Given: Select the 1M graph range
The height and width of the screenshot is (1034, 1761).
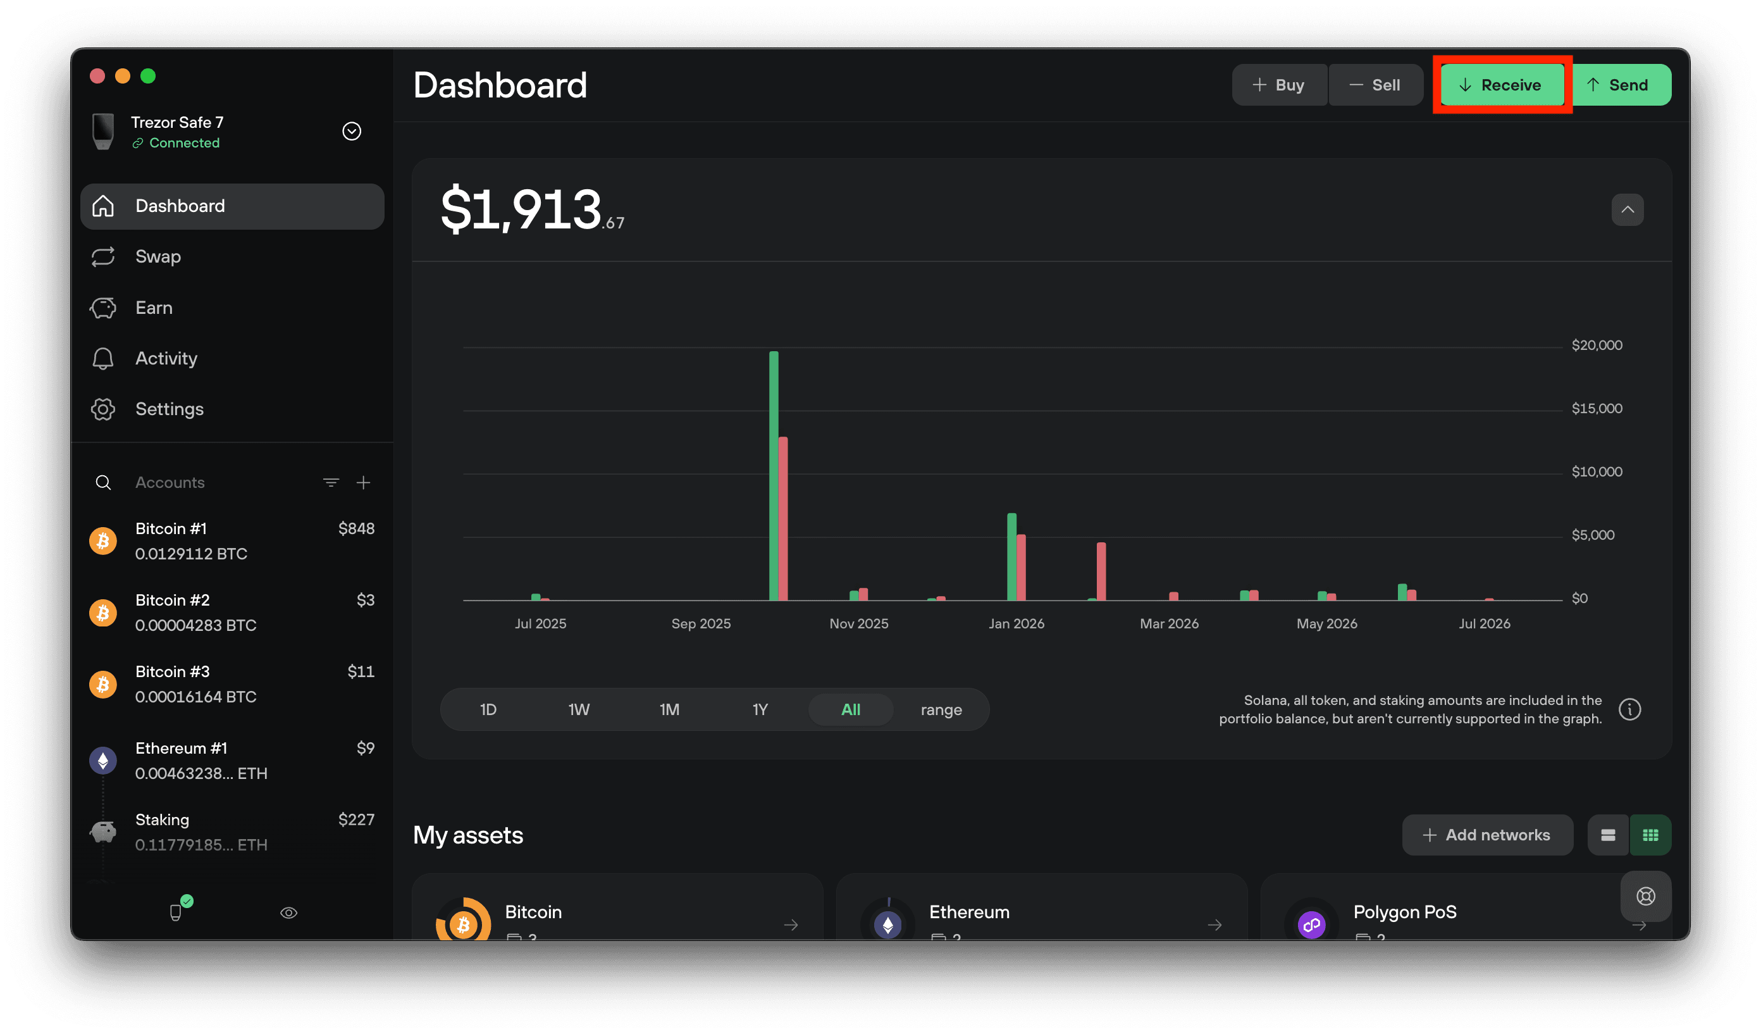Looking at the screenshot, I should click(669, 709).
